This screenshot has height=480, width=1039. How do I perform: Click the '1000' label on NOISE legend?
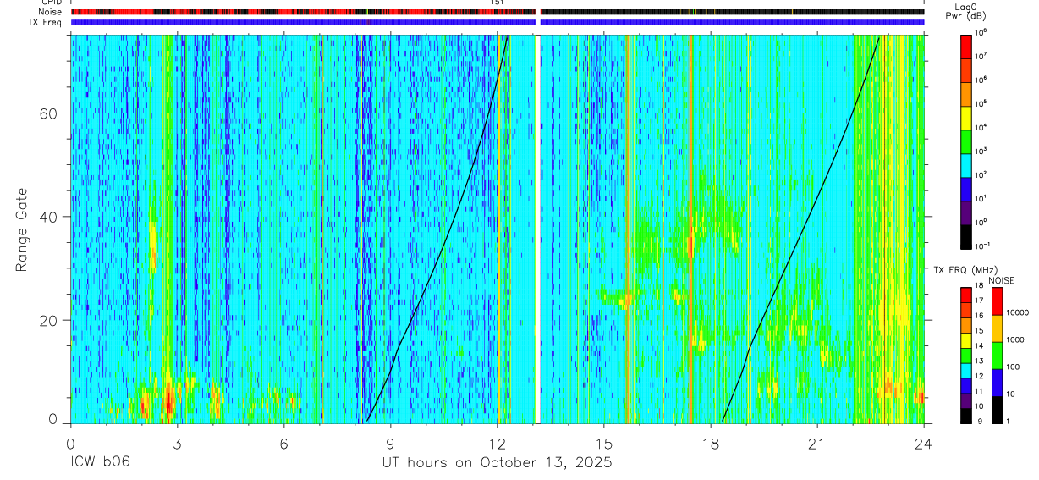click(x=1017, y=339)
